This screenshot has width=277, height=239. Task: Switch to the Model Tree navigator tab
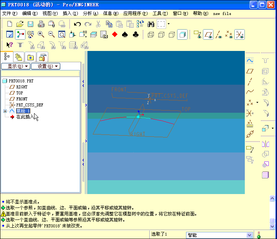point(7,57)
